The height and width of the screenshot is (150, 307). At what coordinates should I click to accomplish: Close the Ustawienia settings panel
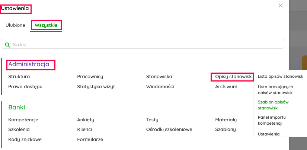point(281,5)
